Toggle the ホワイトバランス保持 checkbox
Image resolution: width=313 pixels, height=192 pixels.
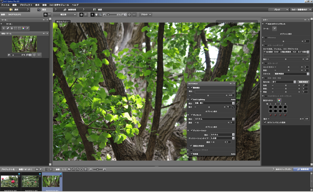click(265, 122)
